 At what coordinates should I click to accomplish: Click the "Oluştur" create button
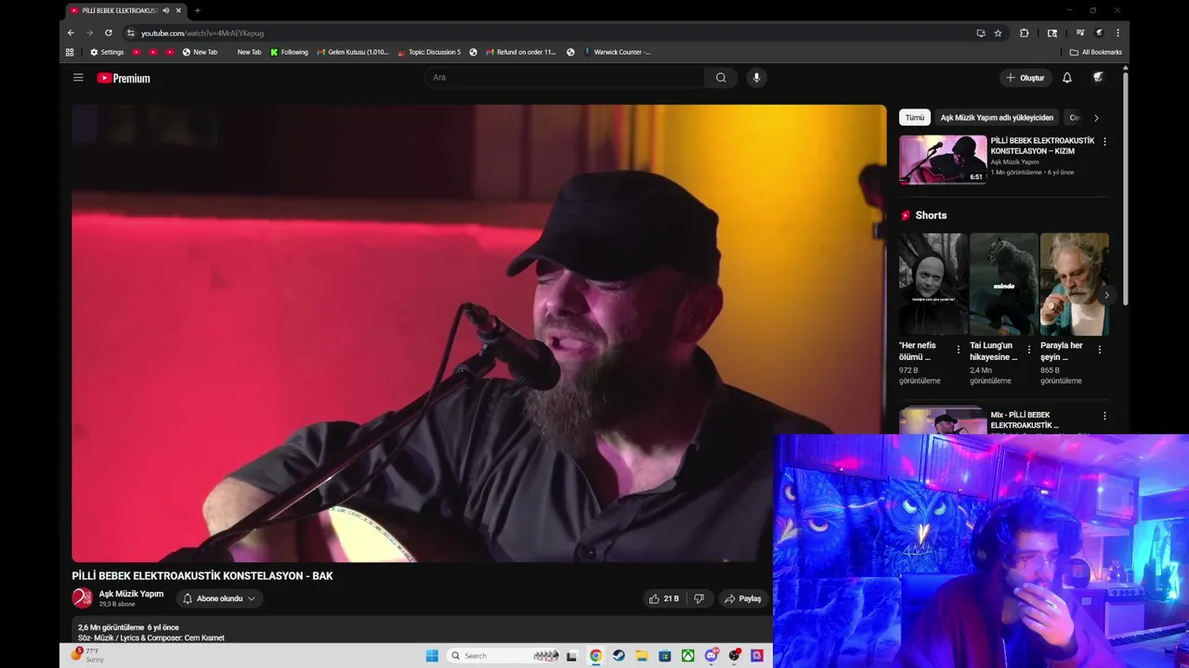coord(1026,78)
